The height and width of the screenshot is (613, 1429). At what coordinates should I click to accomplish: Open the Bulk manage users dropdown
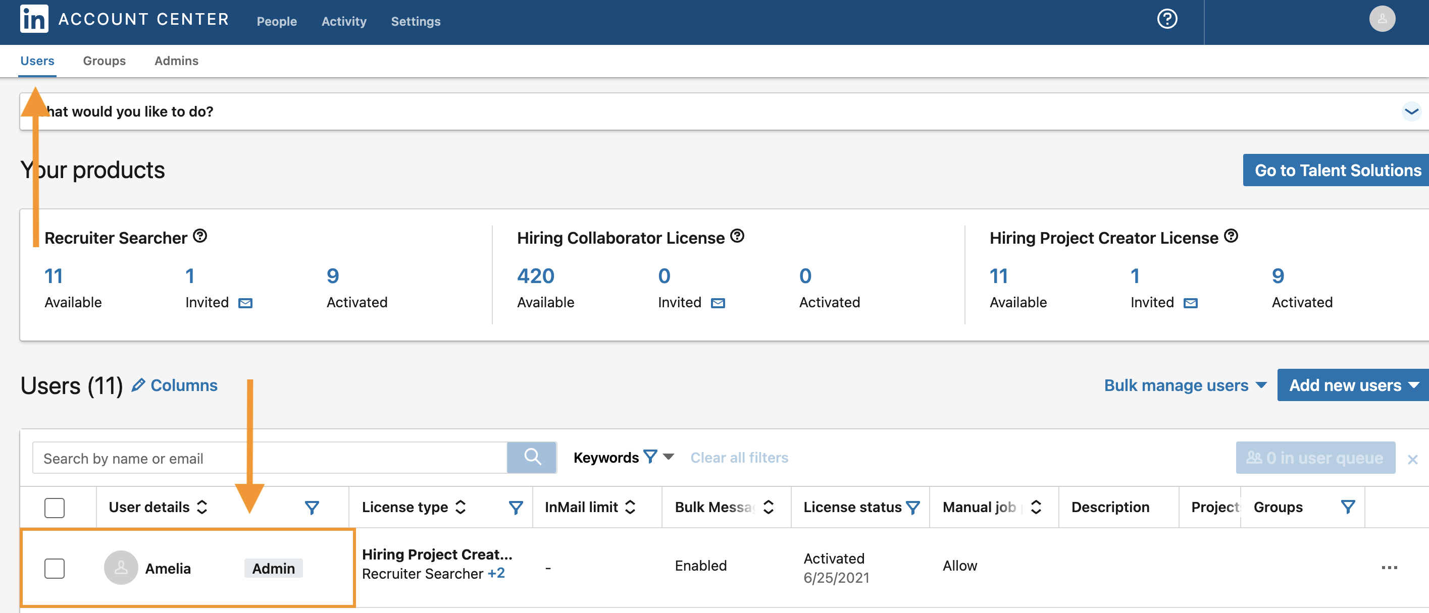(x=1185, y=385)
